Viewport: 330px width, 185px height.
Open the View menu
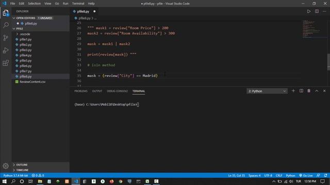(x=48, y=4)
